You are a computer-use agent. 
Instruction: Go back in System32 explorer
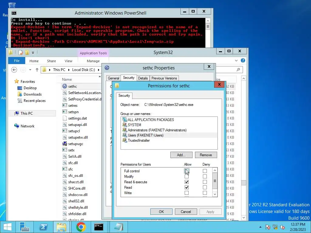coord(14,70)
